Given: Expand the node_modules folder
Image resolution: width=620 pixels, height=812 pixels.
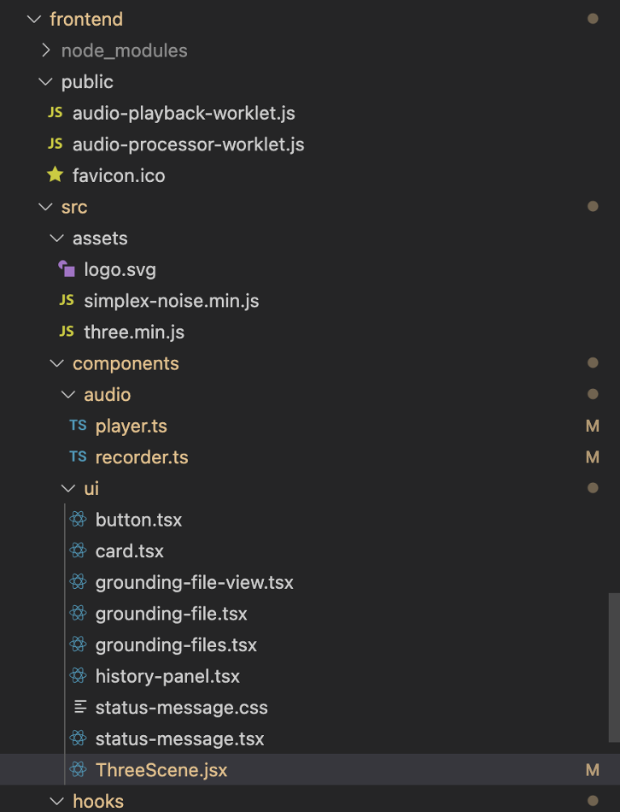Looking at the screenshot, I should [46, 50].
